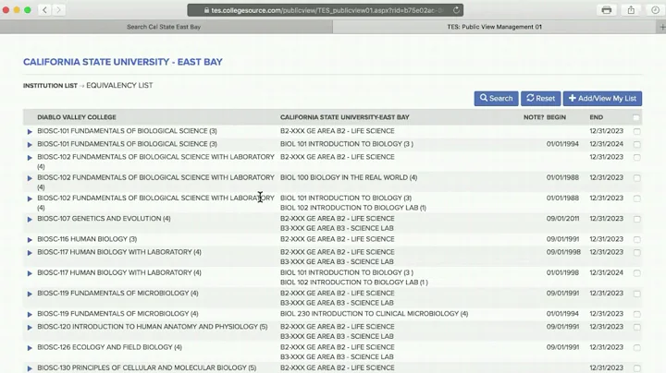Click the END column header

point(596,117)
